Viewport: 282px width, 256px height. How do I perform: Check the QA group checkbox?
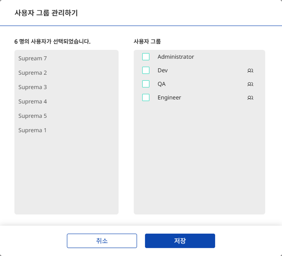click(146, 84)
